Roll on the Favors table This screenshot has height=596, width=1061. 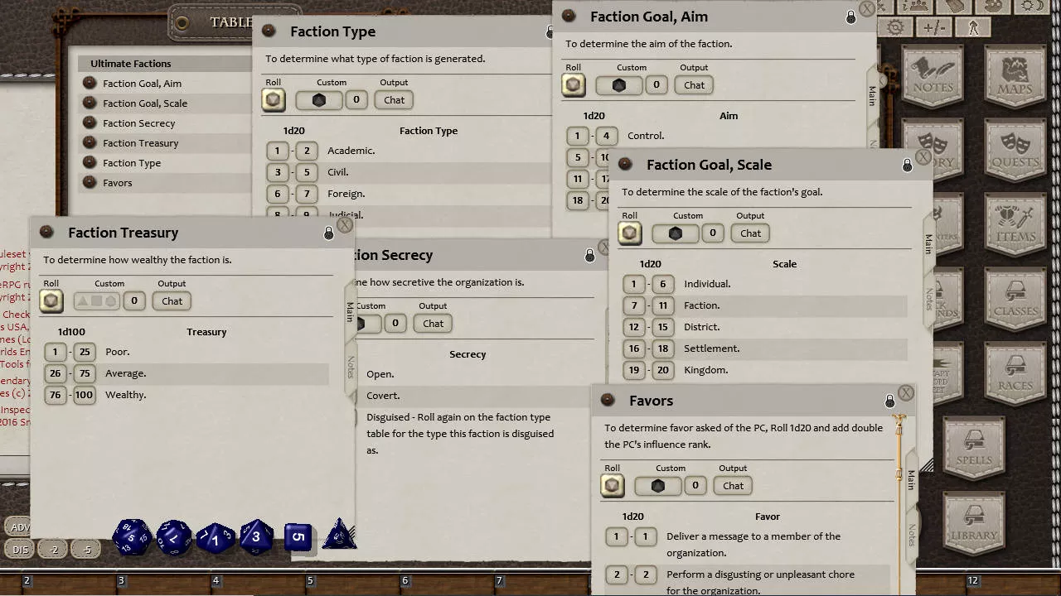(613, 486)
